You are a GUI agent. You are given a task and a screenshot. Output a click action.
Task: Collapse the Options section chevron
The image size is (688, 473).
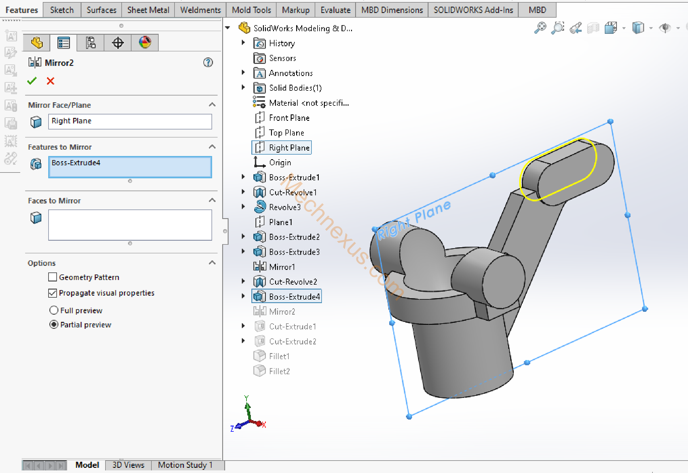(212, 263)
